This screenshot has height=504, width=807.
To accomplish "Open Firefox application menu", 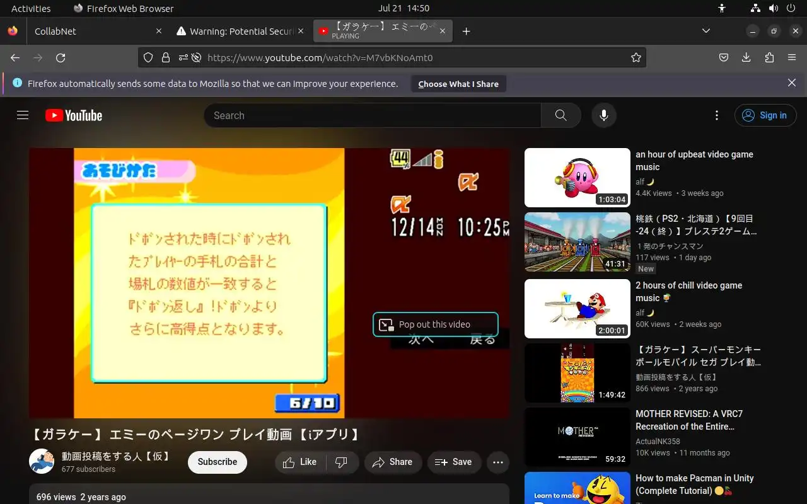I will tap(792, 57).
